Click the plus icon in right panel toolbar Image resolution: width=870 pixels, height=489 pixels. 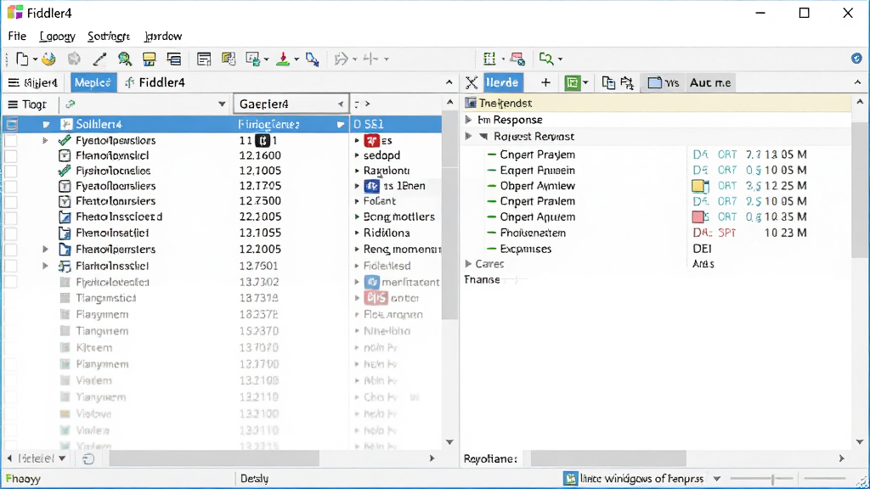(x=545, y=82)
